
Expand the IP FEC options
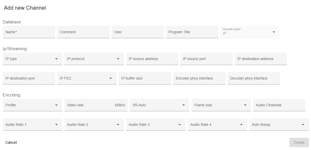(x=111, y=78)
